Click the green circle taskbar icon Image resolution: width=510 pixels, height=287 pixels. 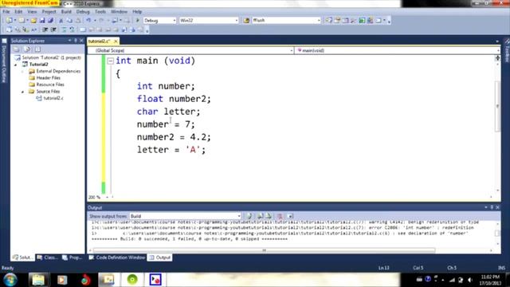coord(132,280)
